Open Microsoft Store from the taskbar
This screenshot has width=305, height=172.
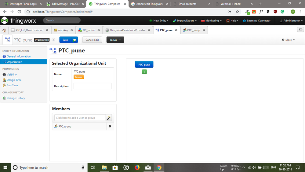pos(115,167)
